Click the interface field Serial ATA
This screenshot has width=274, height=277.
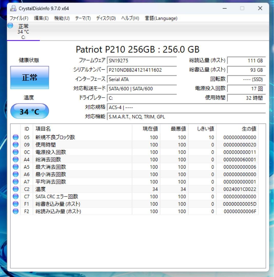[x=142, y=79]
